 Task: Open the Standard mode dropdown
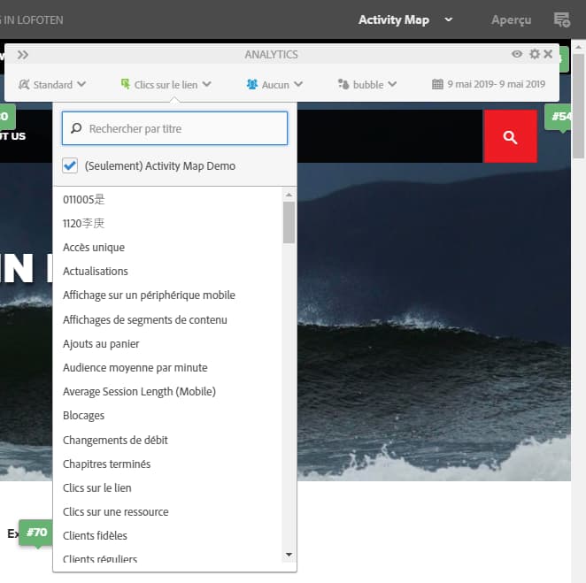[52, 85]
